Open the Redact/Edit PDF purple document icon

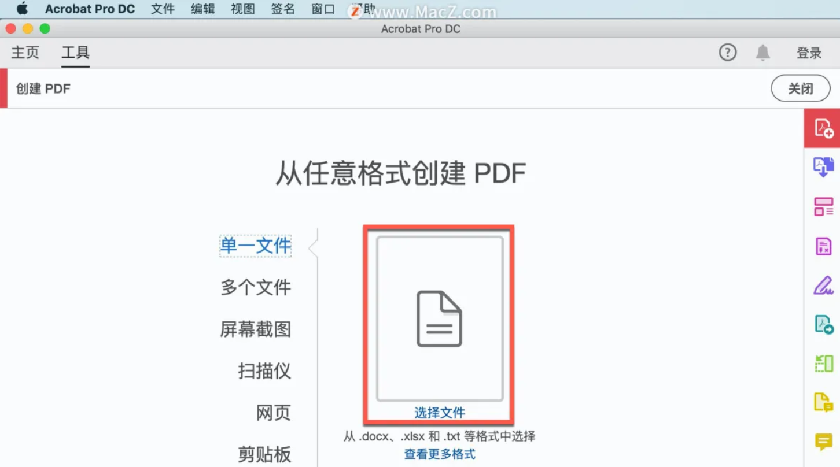tap(823, 246)
